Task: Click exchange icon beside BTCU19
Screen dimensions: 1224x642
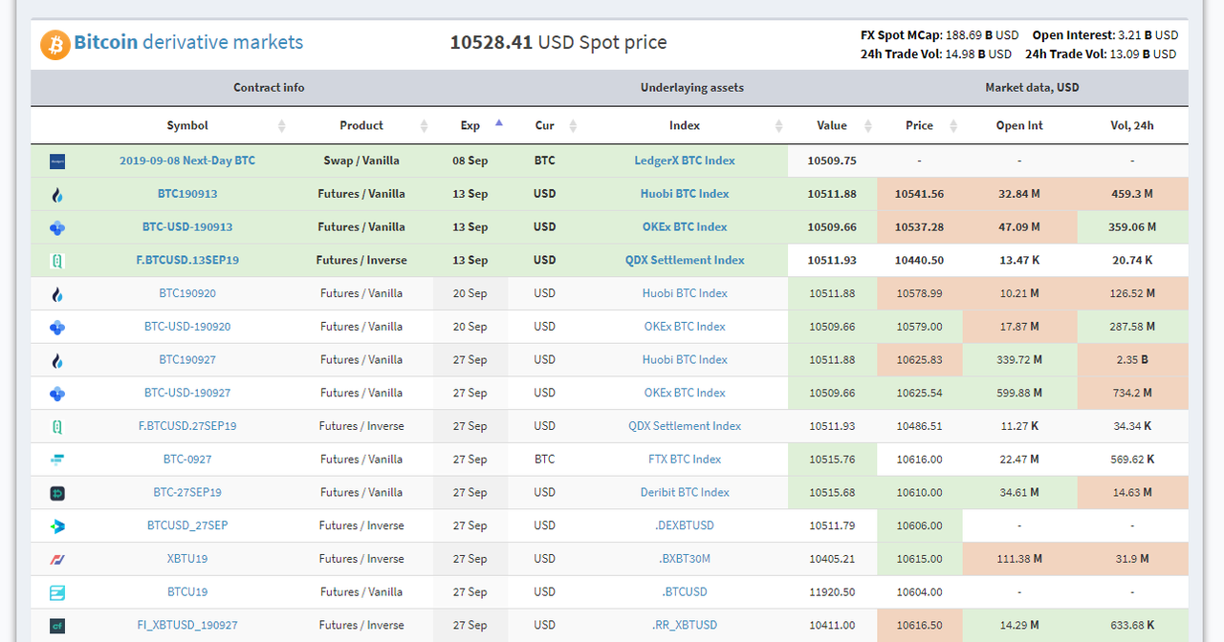Action: [57, 592]
